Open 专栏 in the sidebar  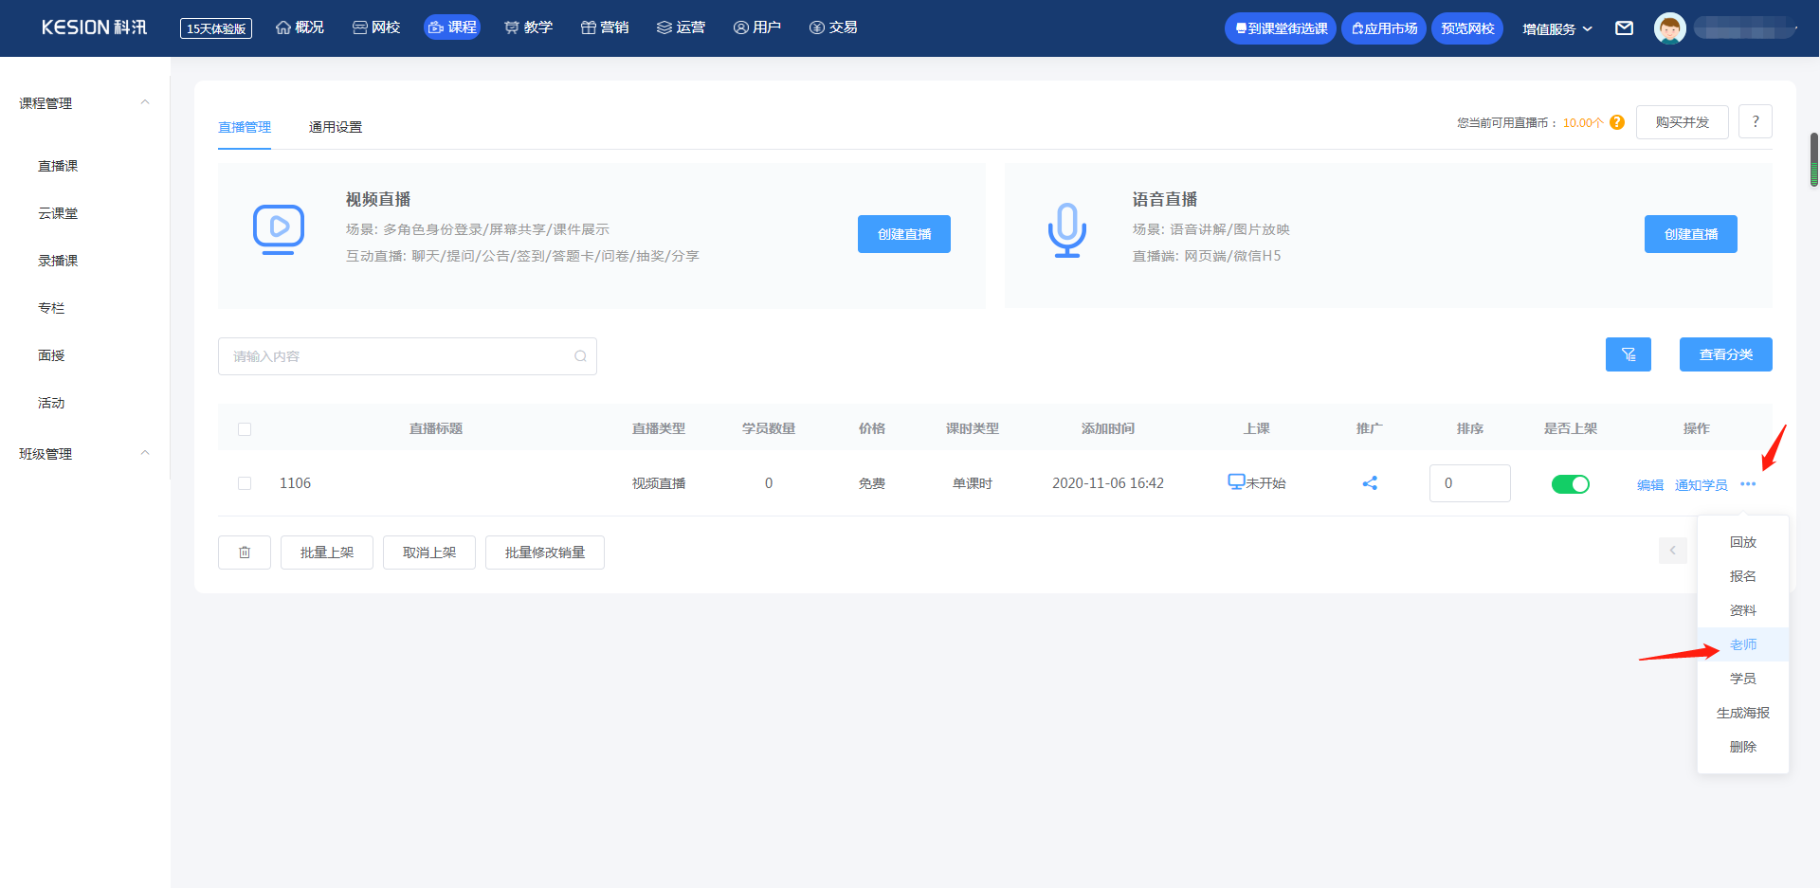point(51,308)
